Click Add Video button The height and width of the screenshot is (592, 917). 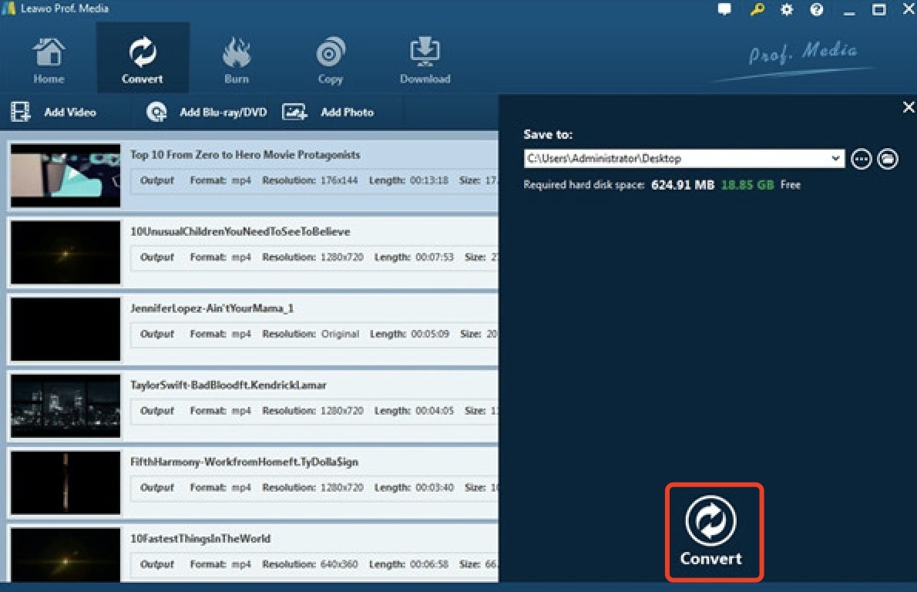click(x=54, y=113)
